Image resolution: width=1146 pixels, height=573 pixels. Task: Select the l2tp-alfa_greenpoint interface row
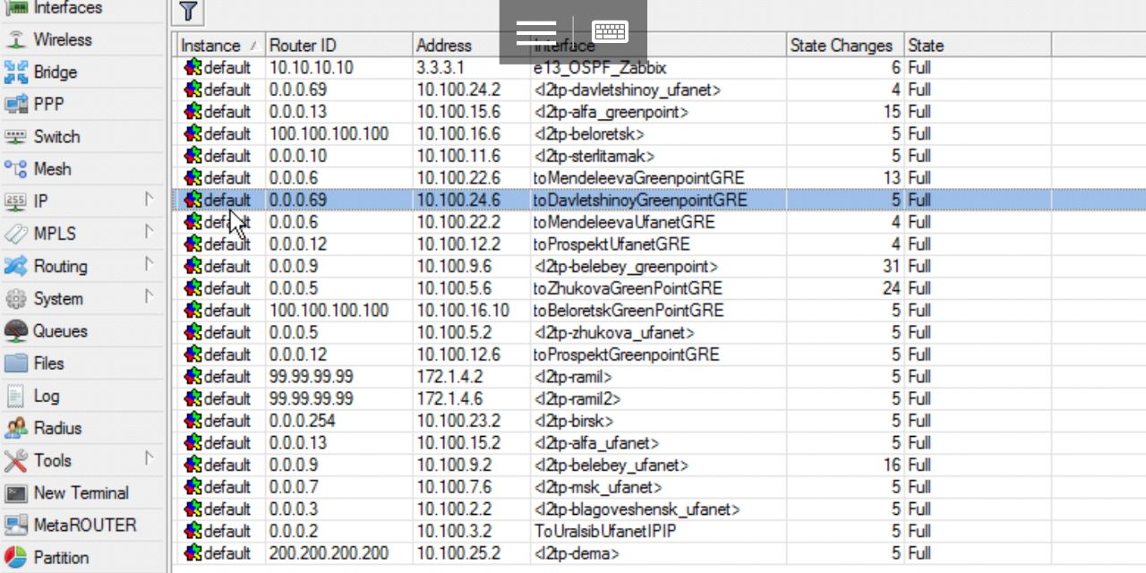pos(658,112)
